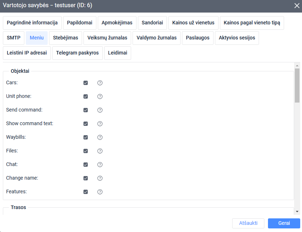Click the Atšaukti button
The width and height of the screenshot is (302, 232).
248,223
